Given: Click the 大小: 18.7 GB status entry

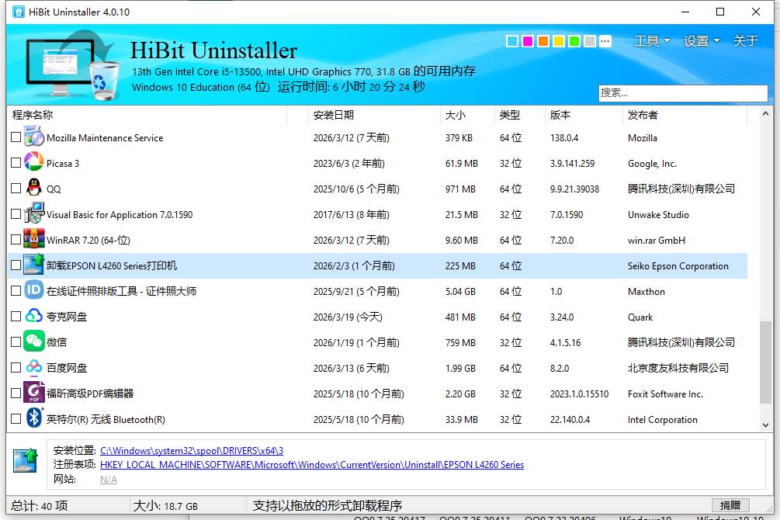Looking at the screenshot, I should (165, 506).
